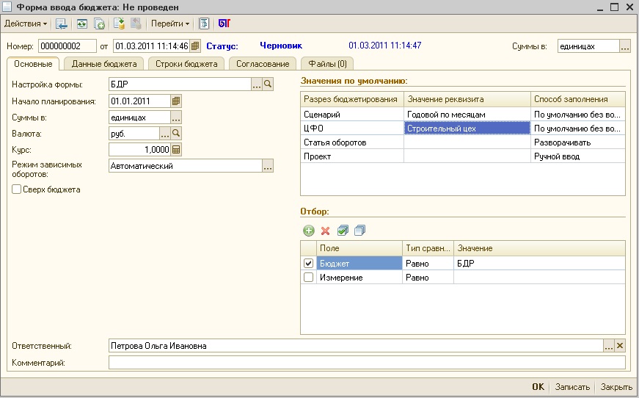
Task: Check the Измерение filter checkbox
Action: (309, 278)
